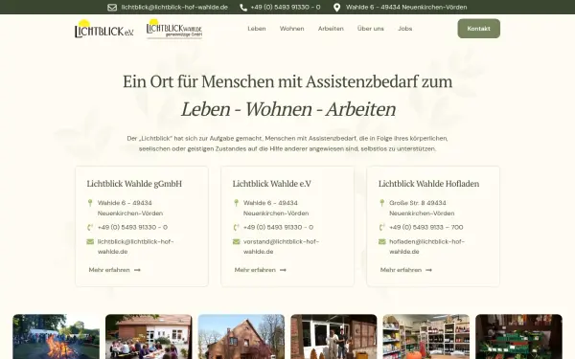Click Wahlde 6 address in e.V card
This screenshot has height=359, width=575.
click(276, 208)
